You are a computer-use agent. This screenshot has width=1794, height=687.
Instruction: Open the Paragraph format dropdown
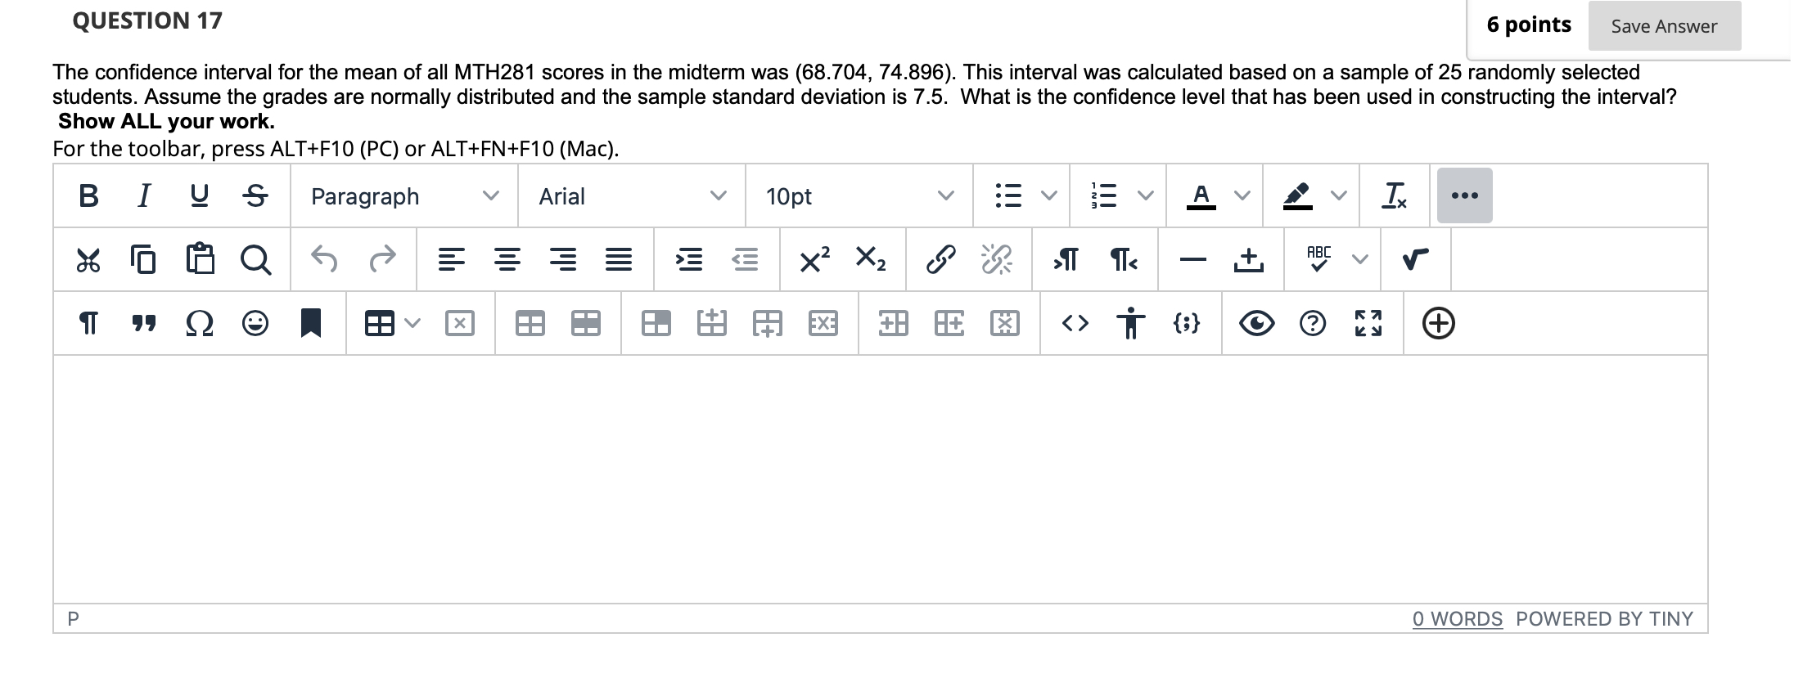click(404, 196)
